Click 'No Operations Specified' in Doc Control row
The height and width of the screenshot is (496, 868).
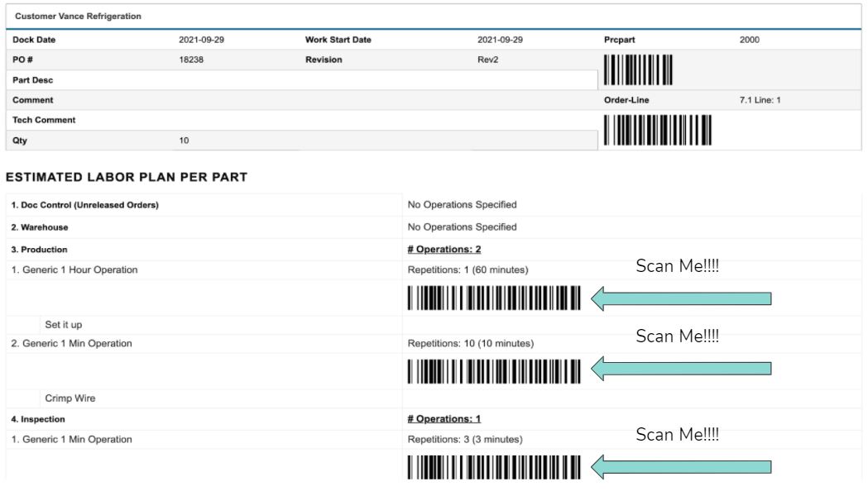pyautogui.click(x=463, y=204)
